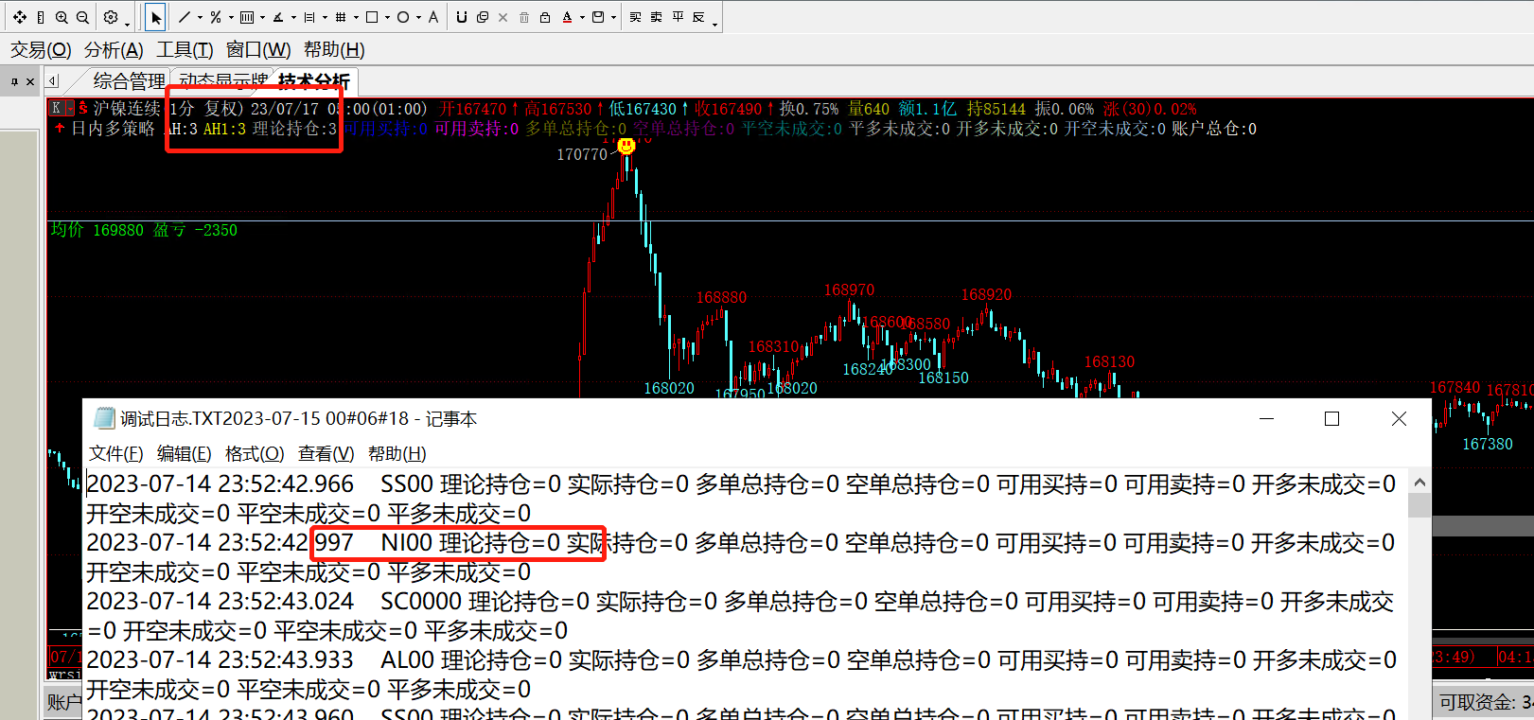This screenshot has height=720, width=1534.
Task: Click the trash can icon
Action: pyautogui.click(x=524, y=17)
